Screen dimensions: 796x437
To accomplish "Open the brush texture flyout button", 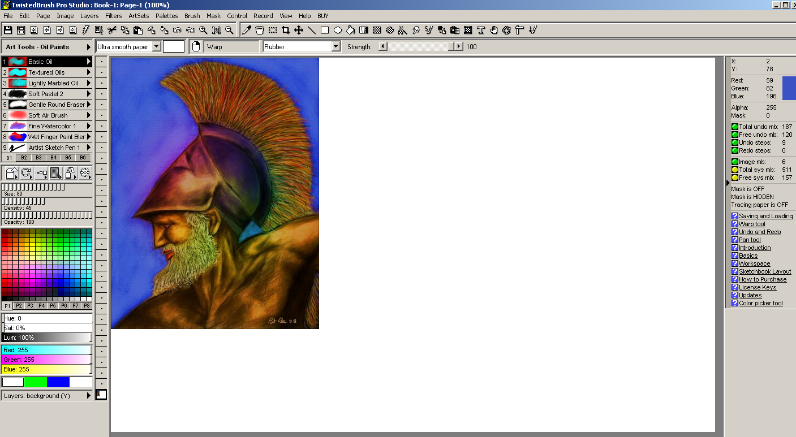I will (x=56, y=173).
